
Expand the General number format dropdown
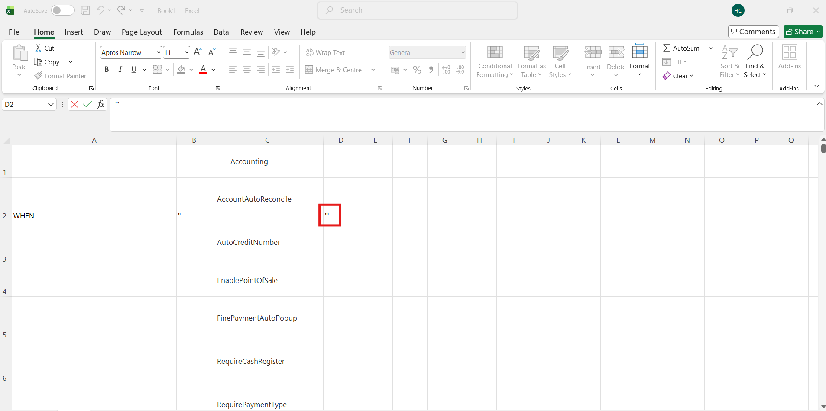coord(463,53)
